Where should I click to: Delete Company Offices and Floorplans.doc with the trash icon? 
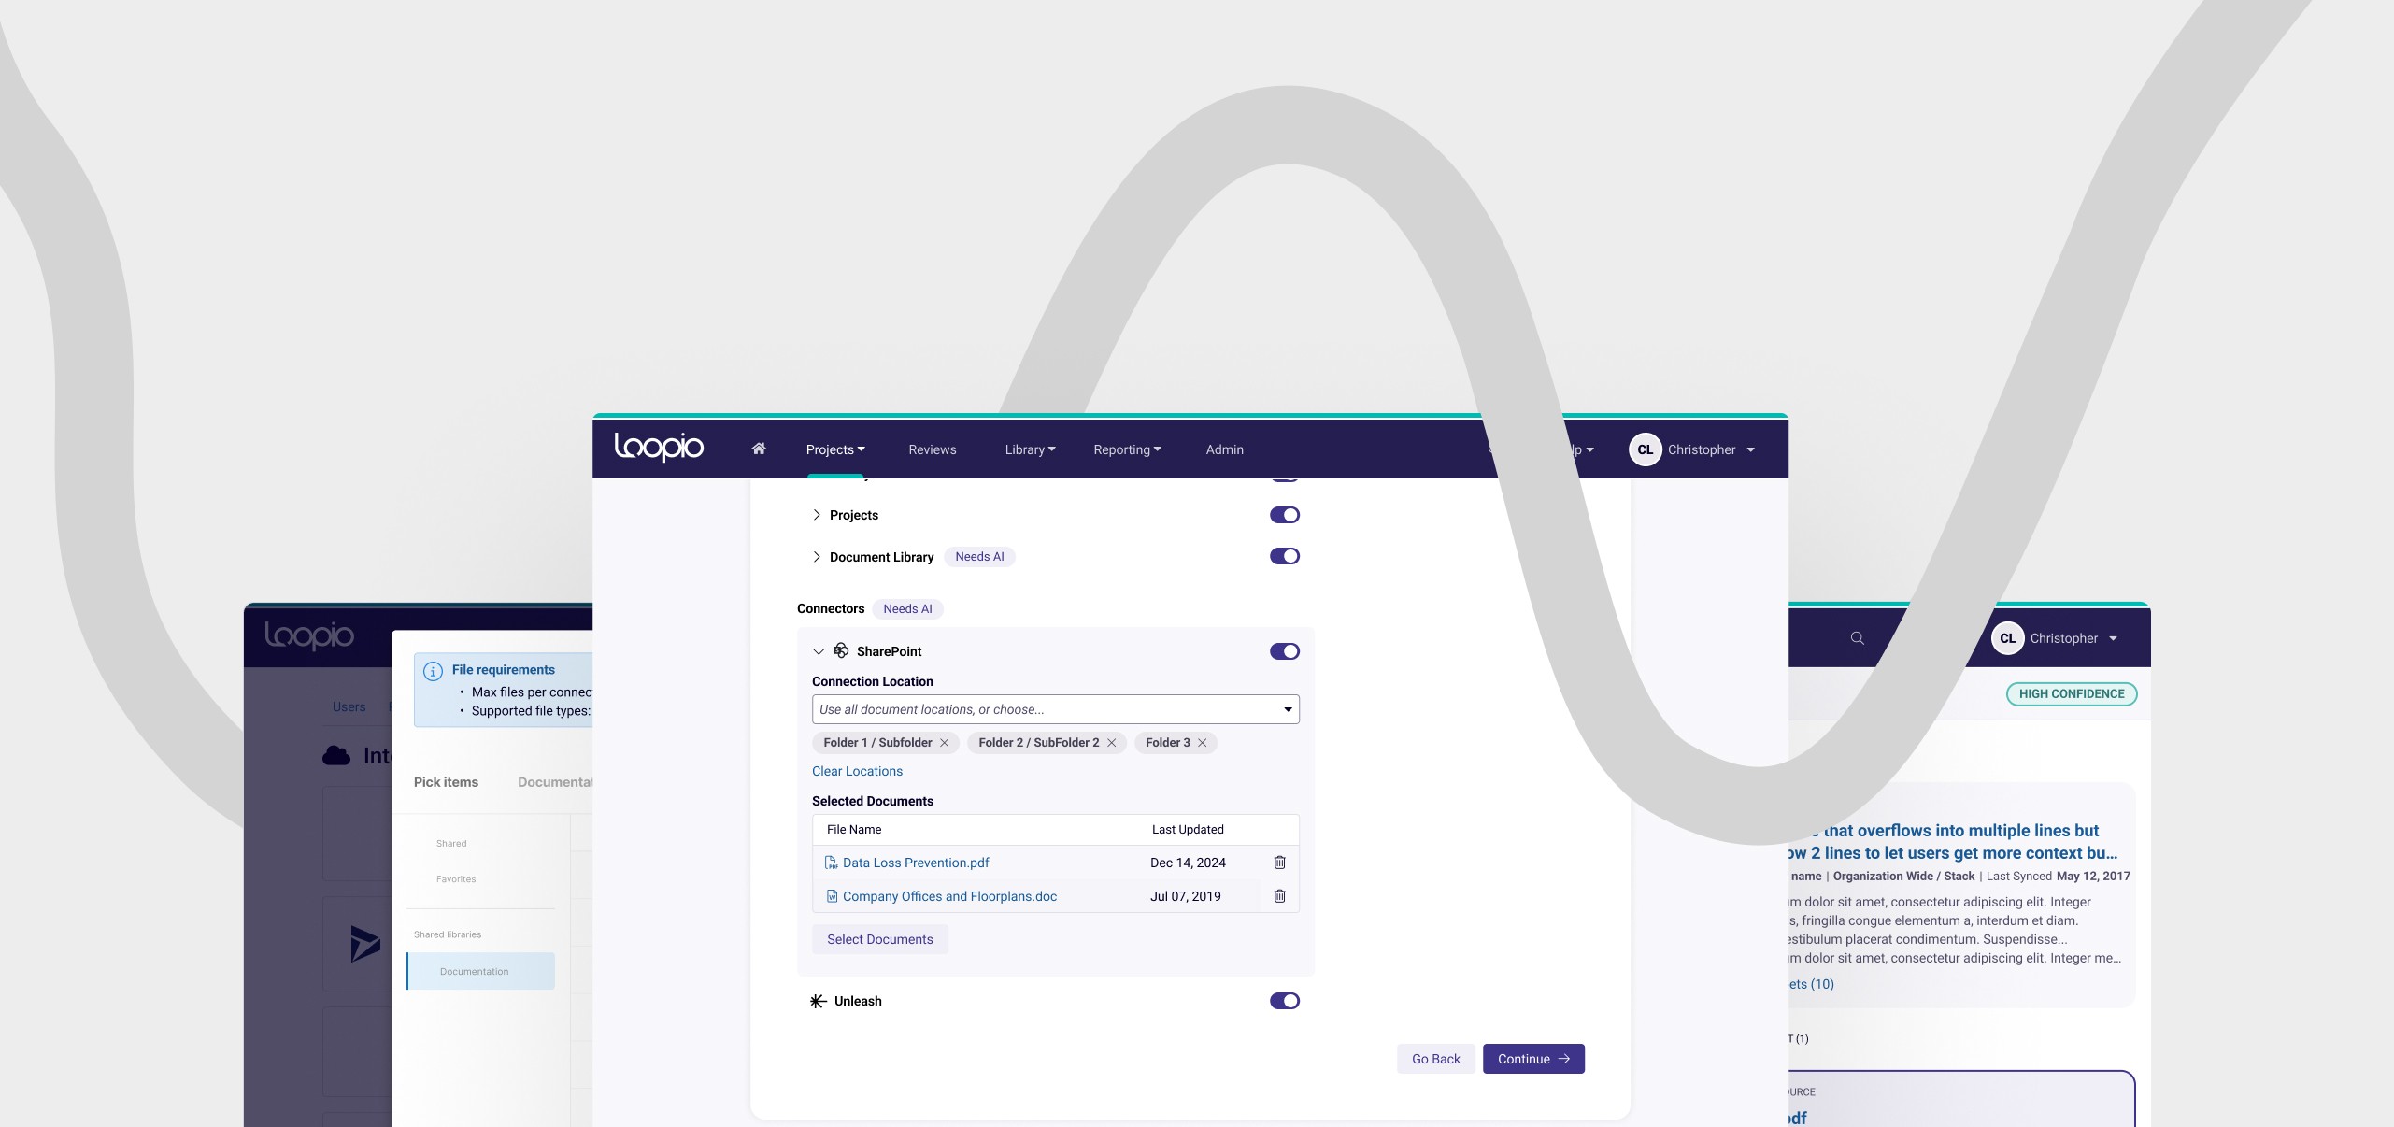(x=1279, y=896)
